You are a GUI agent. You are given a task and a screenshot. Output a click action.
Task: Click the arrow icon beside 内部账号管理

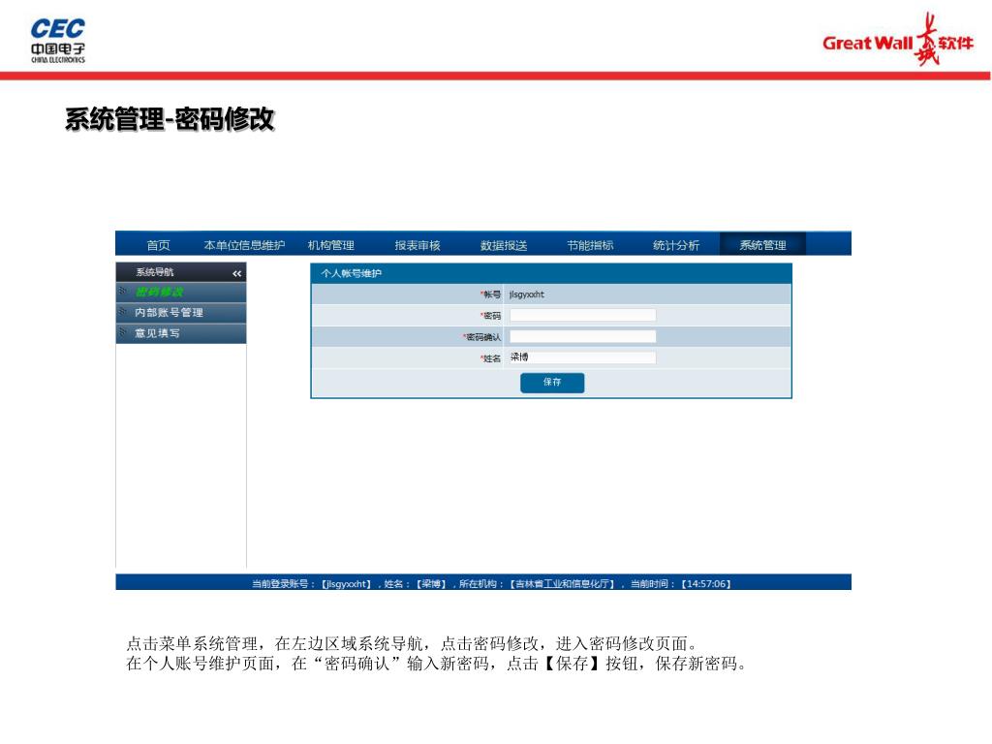[123, 312]
